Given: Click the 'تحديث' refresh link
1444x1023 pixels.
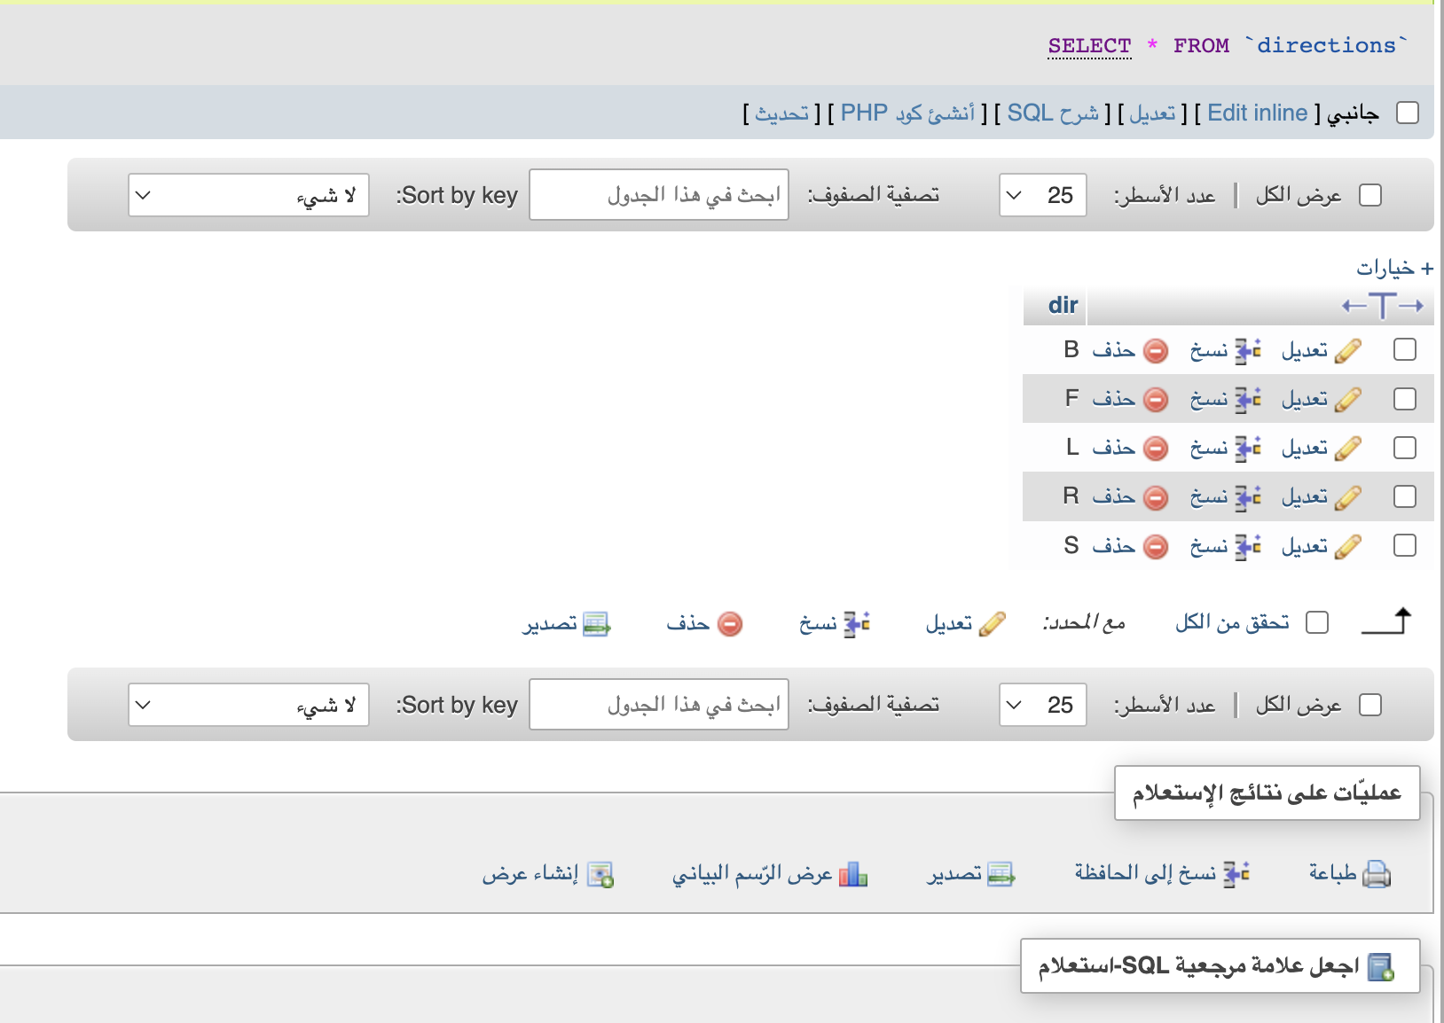Looking at the screenshot, I should point(781,113).
